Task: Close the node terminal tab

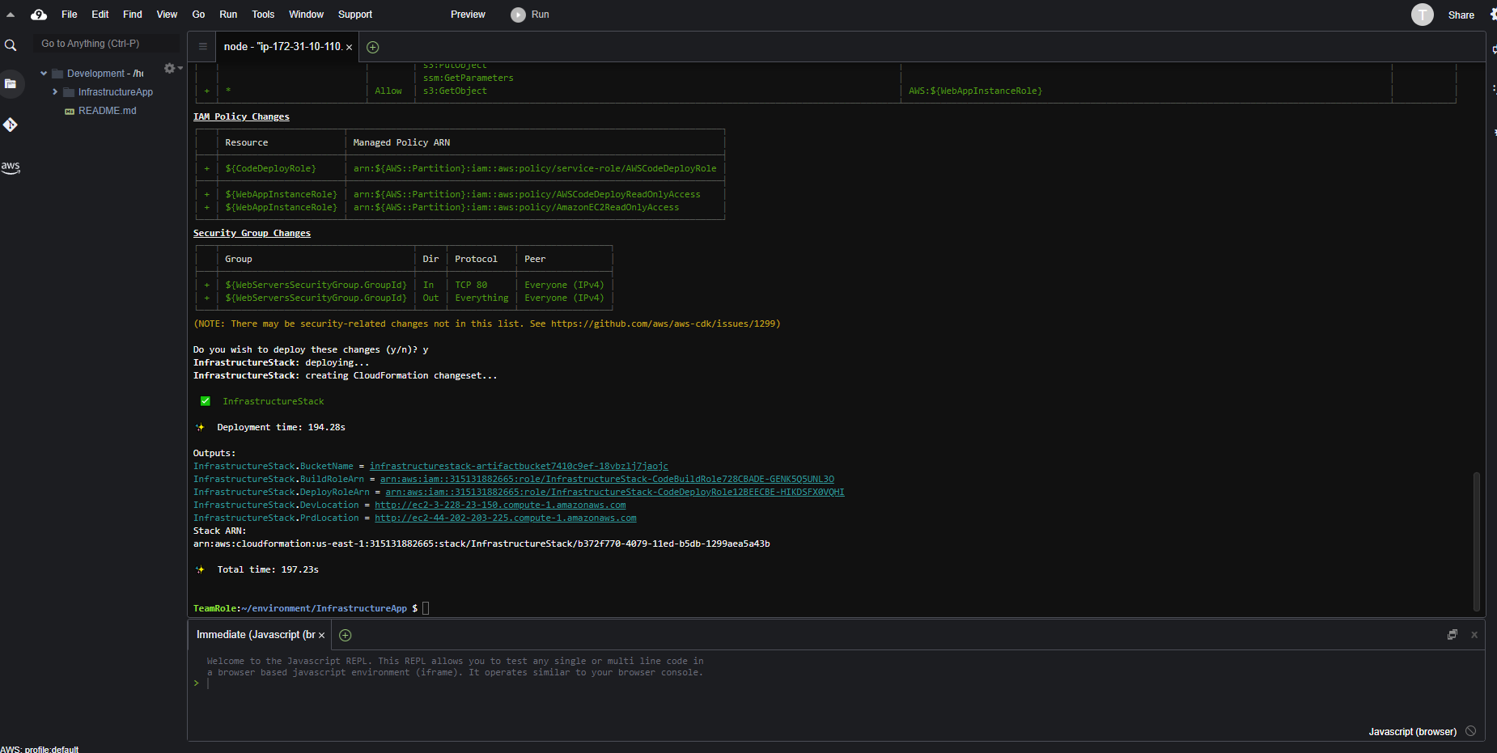Action: pyautogui.click(x=349, y=47)
